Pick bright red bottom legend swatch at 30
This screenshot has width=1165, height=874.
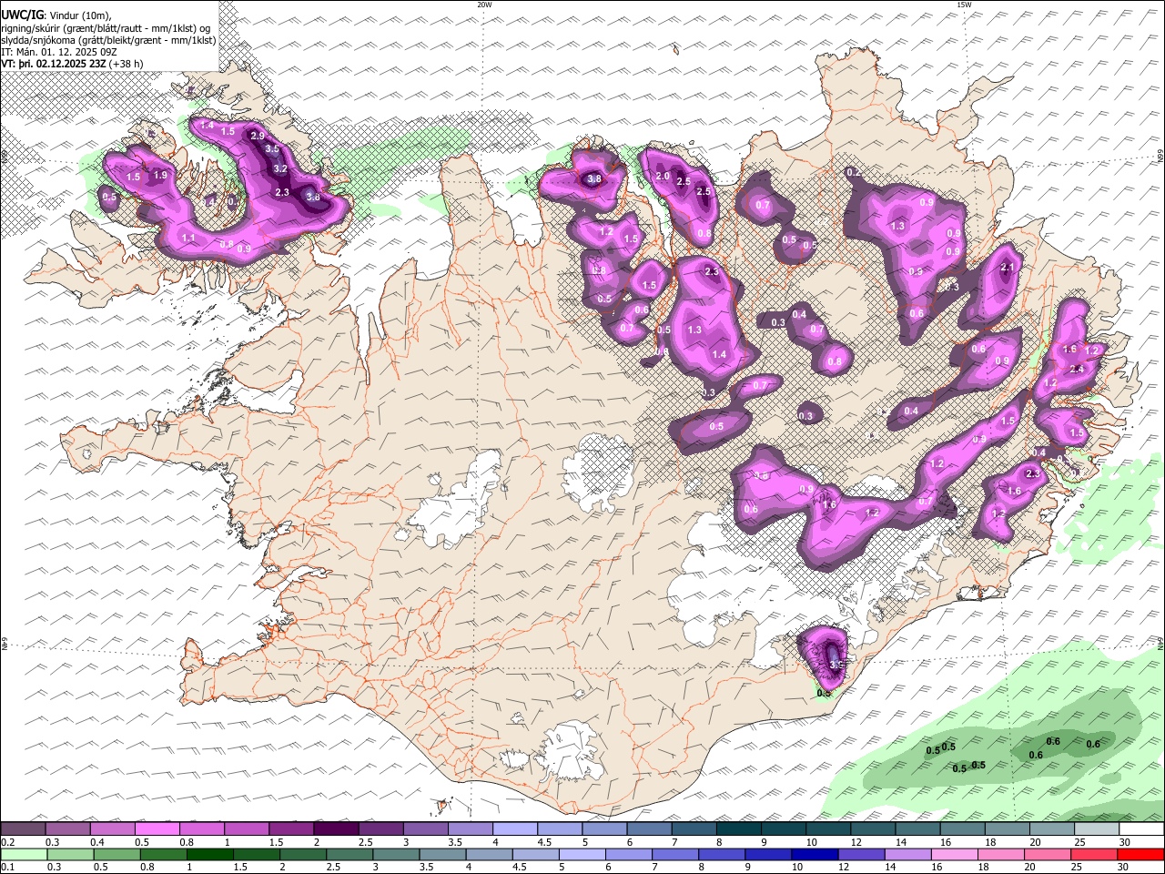1140,854
